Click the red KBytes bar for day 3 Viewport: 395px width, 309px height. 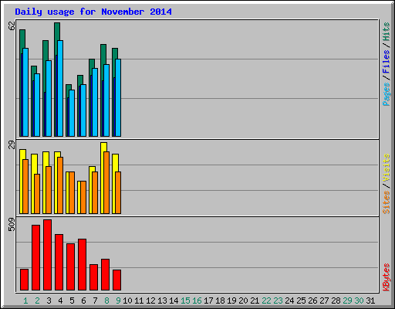tap(47, 255)
